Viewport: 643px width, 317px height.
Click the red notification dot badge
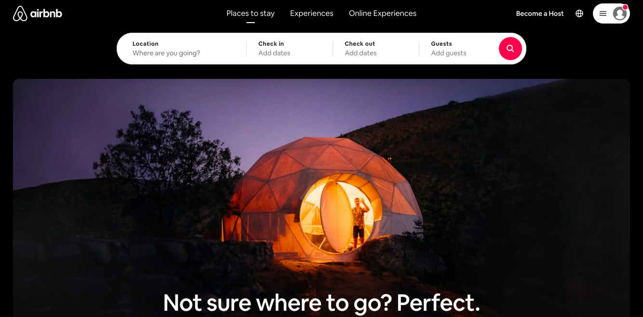click(x=625, y=7)
